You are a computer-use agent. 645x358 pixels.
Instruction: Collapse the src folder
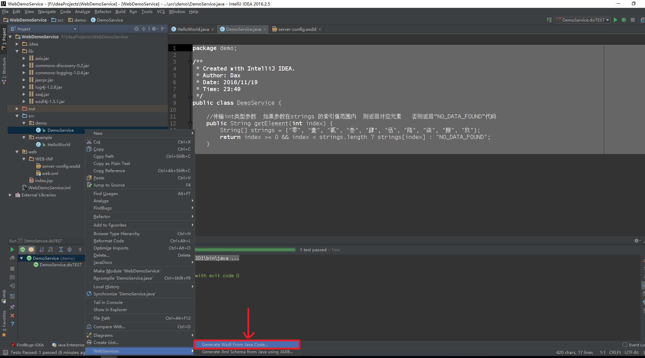(x=17, y=116)
